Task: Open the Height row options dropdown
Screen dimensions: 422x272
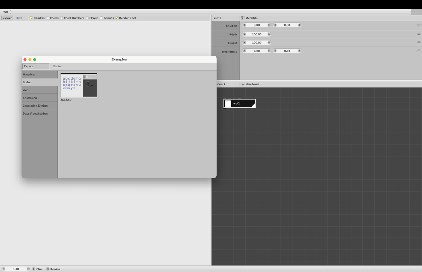Action: pyautogui.click(x=419, y=43)
